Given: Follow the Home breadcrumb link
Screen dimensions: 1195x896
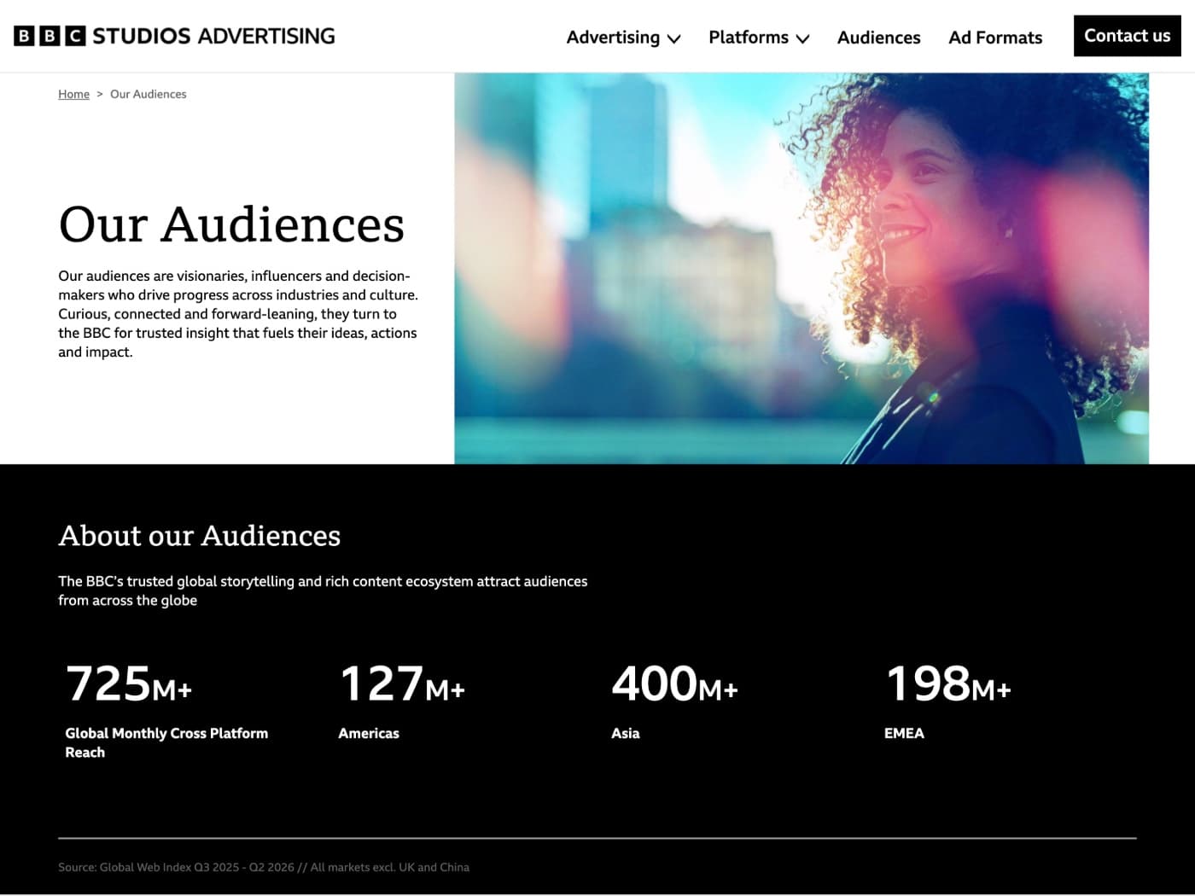Looking at the screenshot, I should pyautogui.click(x=73, y=94).
